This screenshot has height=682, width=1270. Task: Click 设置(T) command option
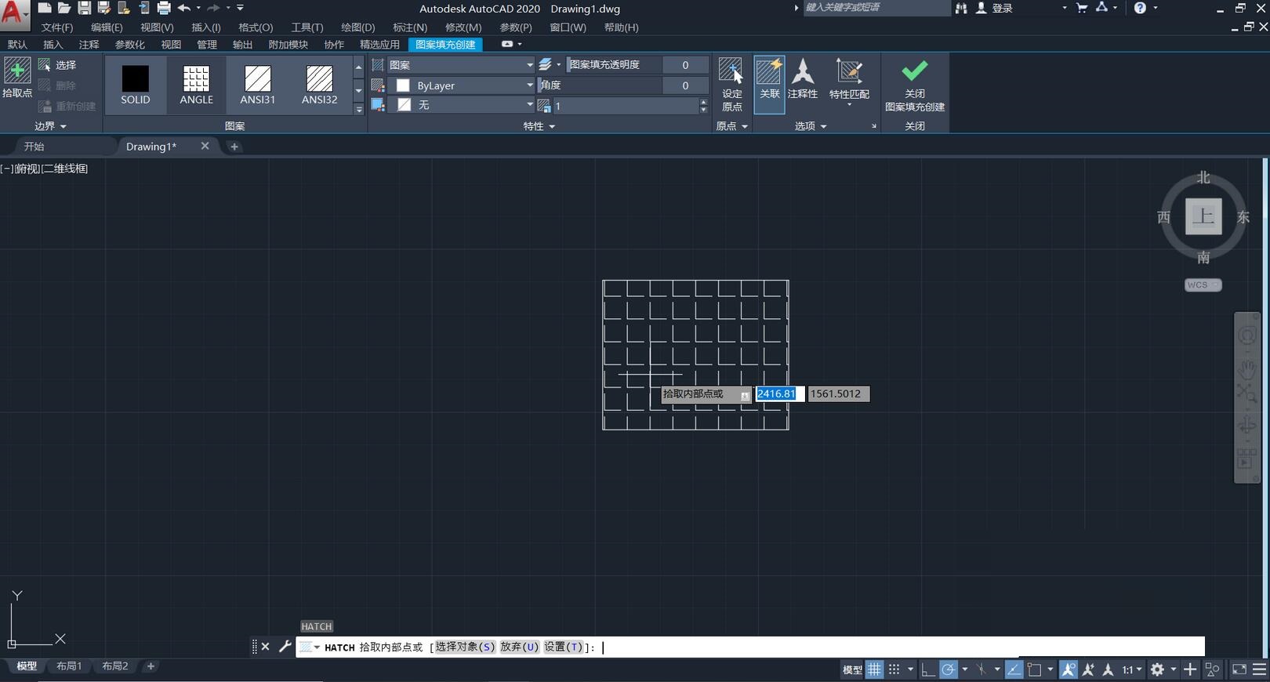pos(564,647)
